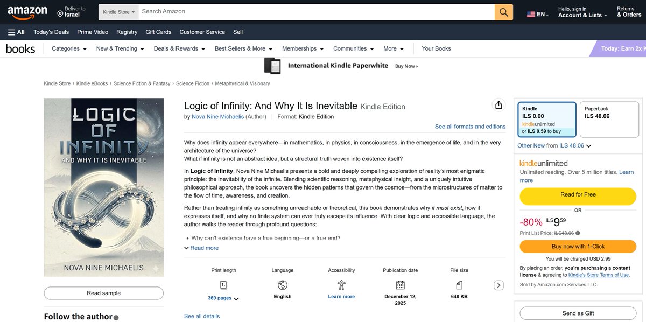
Task: Click the Search Amazon input field
Action: 317,12
